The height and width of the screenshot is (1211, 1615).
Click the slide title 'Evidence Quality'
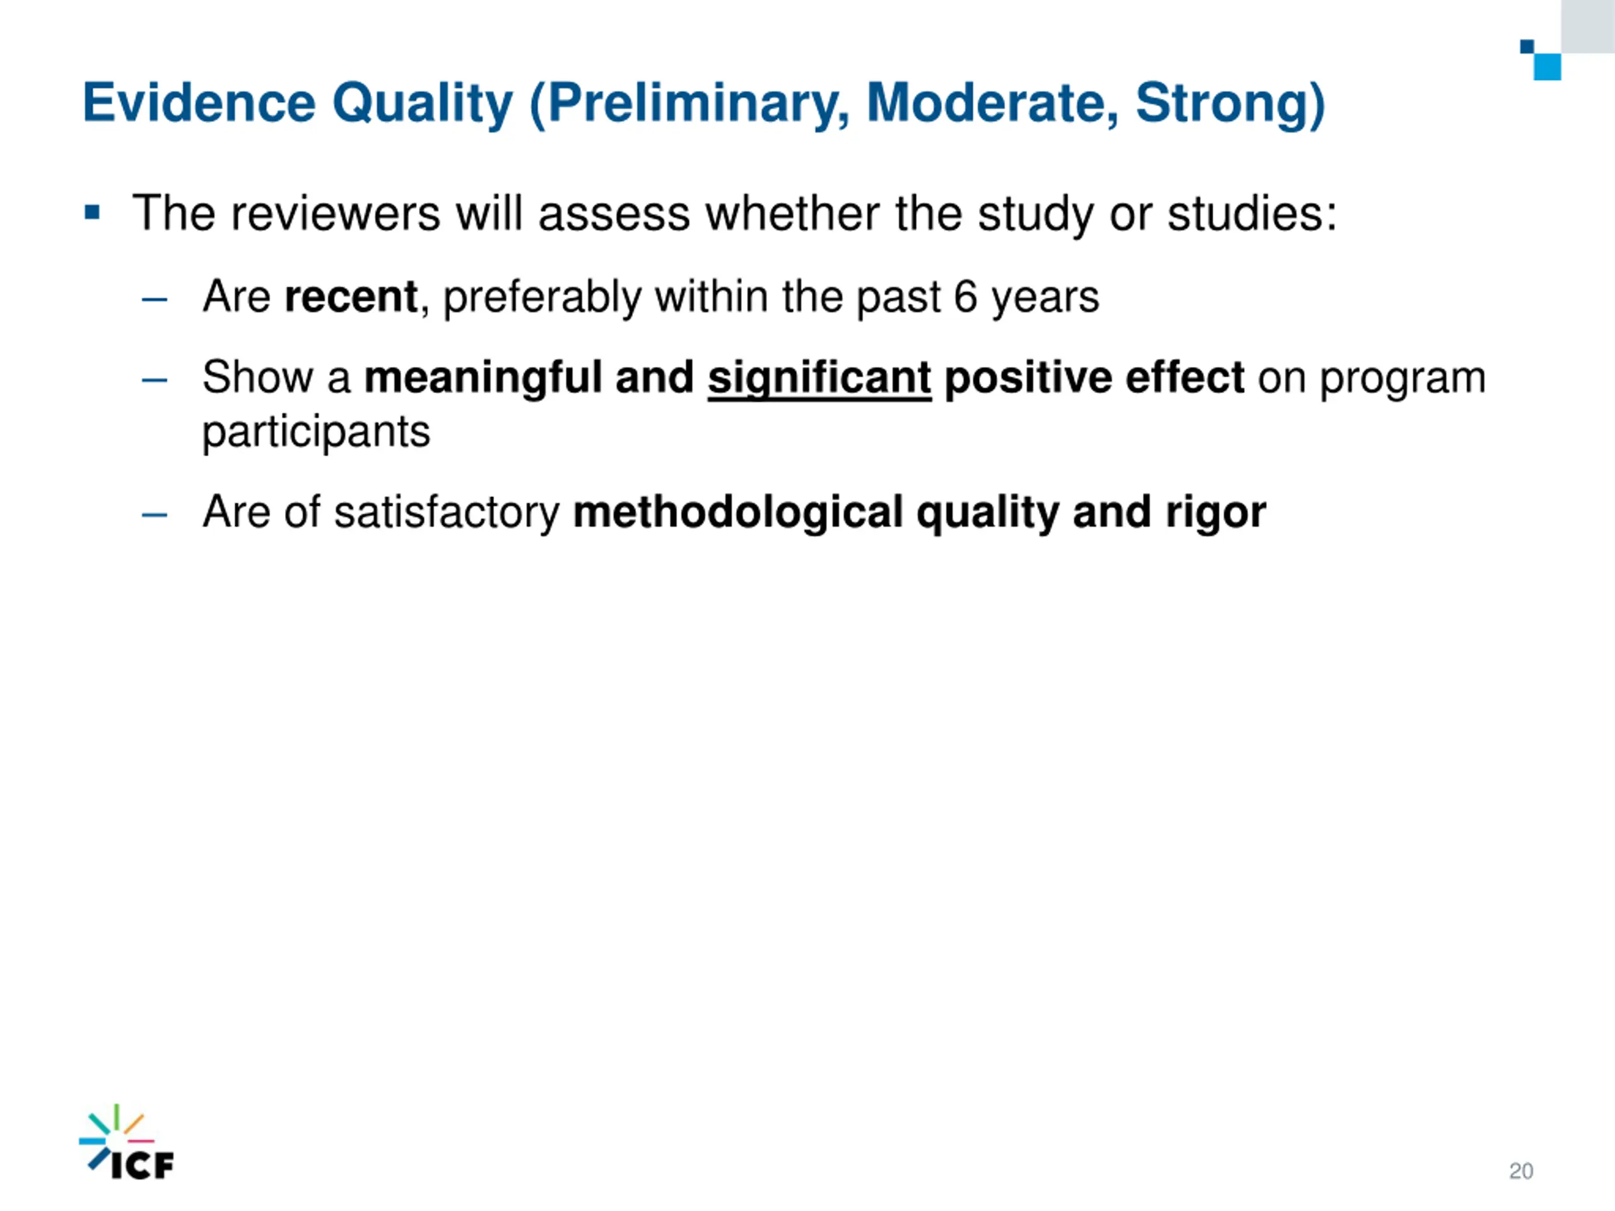[x=298, y=102]
